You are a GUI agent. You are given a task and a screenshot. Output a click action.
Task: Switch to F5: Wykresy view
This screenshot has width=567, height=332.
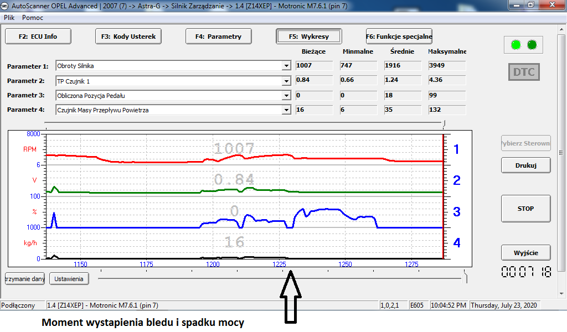point(309,37)
